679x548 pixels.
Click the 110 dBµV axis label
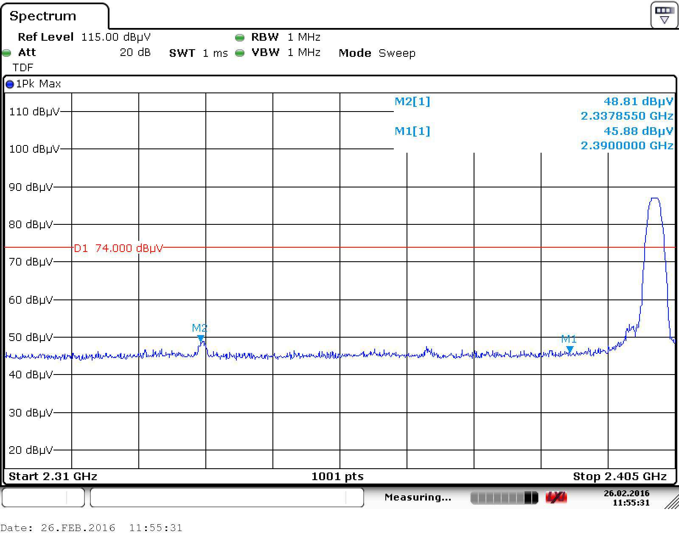coord(34,112)
